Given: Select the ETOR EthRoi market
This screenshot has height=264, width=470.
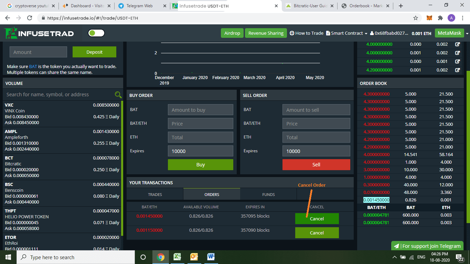Looking at the screenshot, I should [x=62, y=242].
